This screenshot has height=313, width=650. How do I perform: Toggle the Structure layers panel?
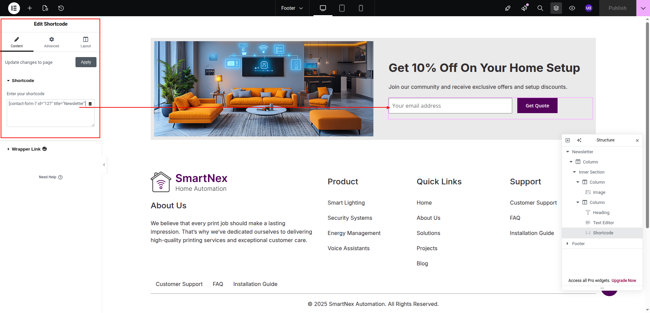[556, 8]
